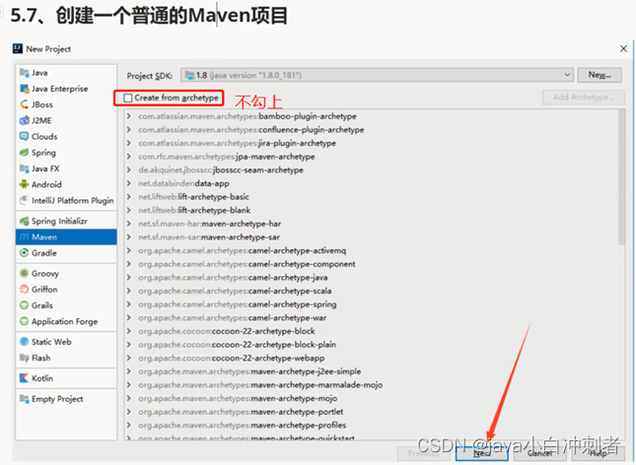Expand the camel-archetype-activemq row
636x465 pixels.
point(129,250)
